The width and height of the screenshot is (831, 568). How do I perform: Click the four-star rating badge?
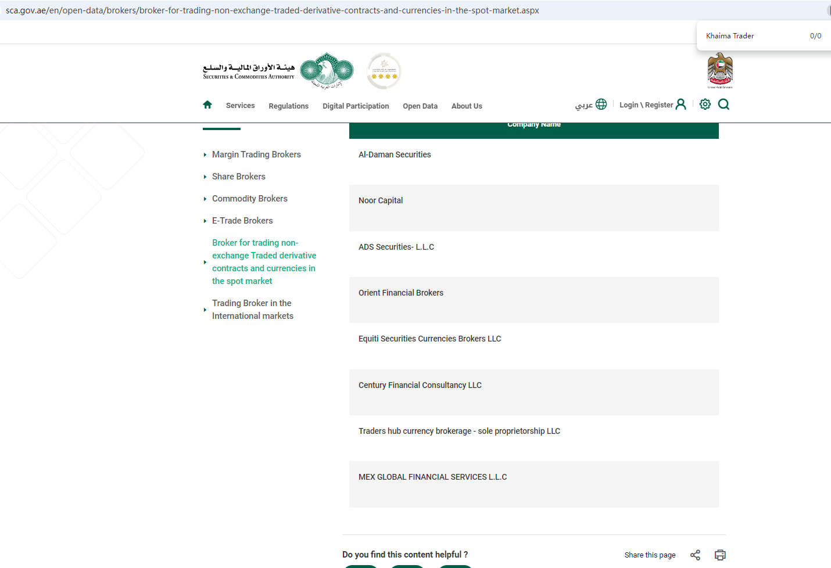point(384,71)
